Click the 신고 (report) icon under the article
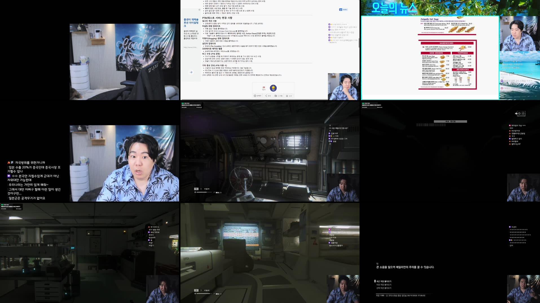 [287, 96]
